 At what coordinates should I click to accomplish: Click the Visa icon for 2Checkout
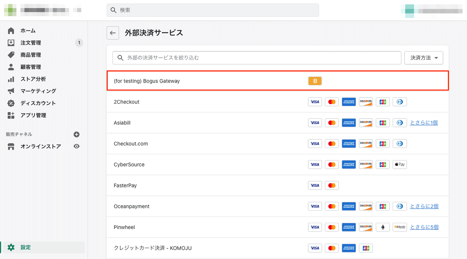click(315, 102)
